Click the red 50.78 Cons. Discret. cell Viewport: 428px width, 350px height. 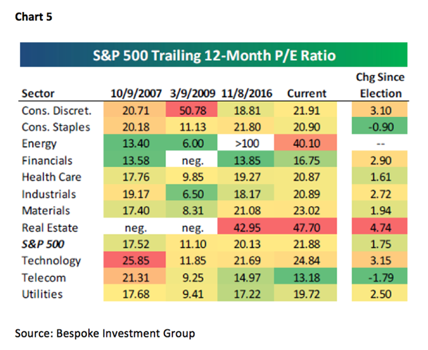pyautogui.click(x=192, y=110)
